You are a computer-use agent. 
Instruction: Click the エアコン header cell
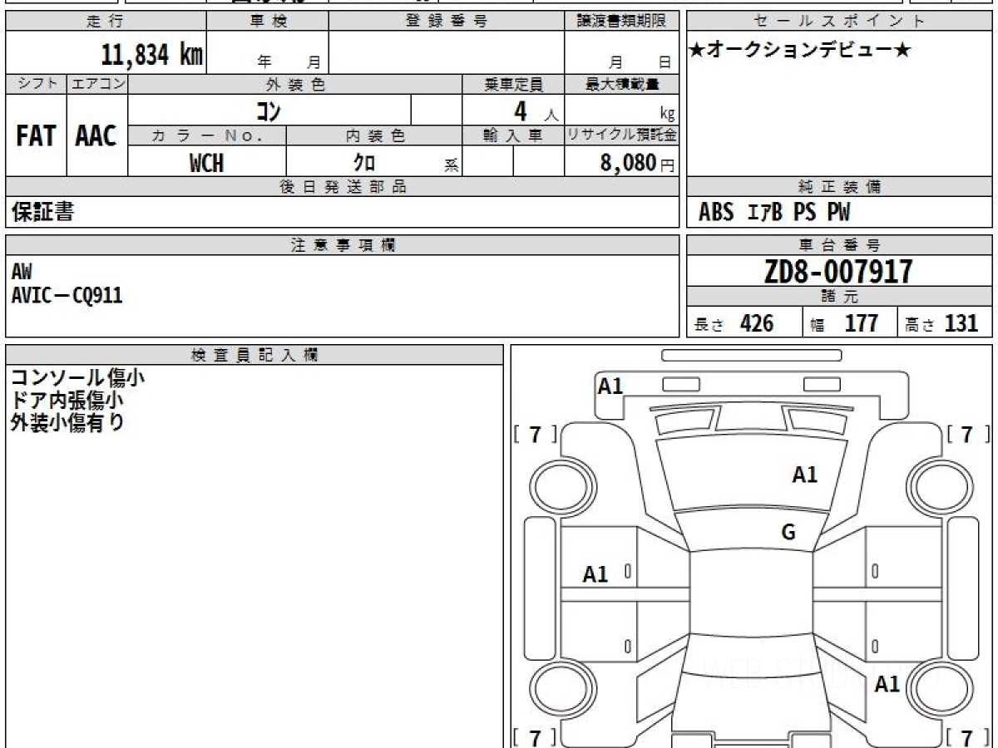point(97,84)
